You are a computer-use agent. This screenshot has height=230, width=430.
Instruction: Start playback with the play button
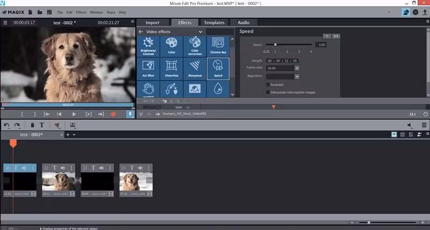(x=74, y=114)
